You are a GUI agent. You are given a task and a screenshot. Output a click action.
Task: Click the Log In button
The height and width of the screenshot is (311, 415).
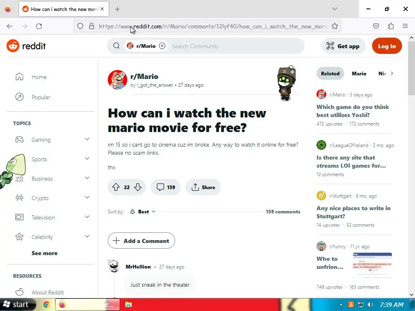click(x=387, y=46)
